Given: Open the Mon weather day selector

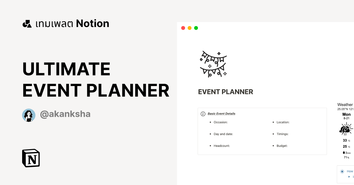Looking at the screenshot, I should click(x=346, y=114).
